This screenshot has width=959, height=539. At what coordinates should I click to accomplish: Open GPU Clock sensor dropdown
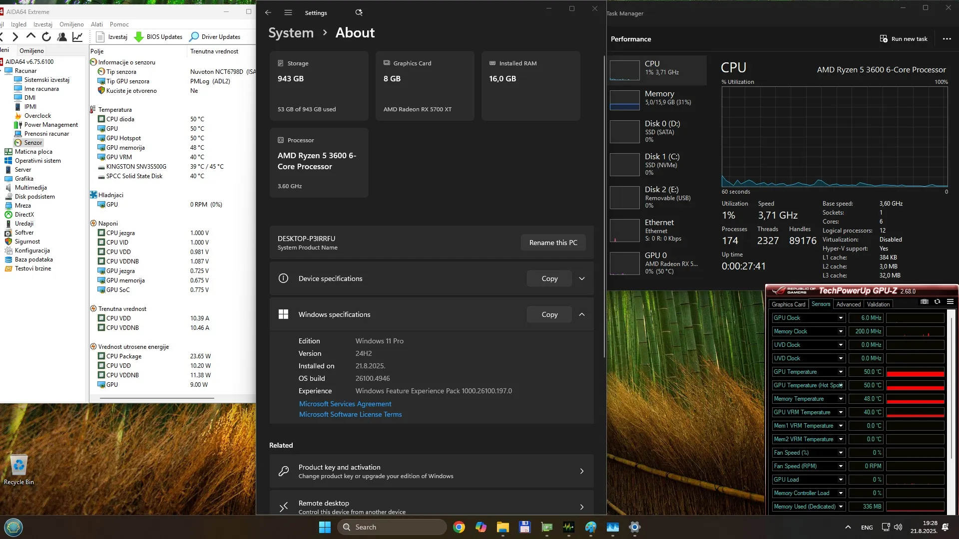point(841,318)
